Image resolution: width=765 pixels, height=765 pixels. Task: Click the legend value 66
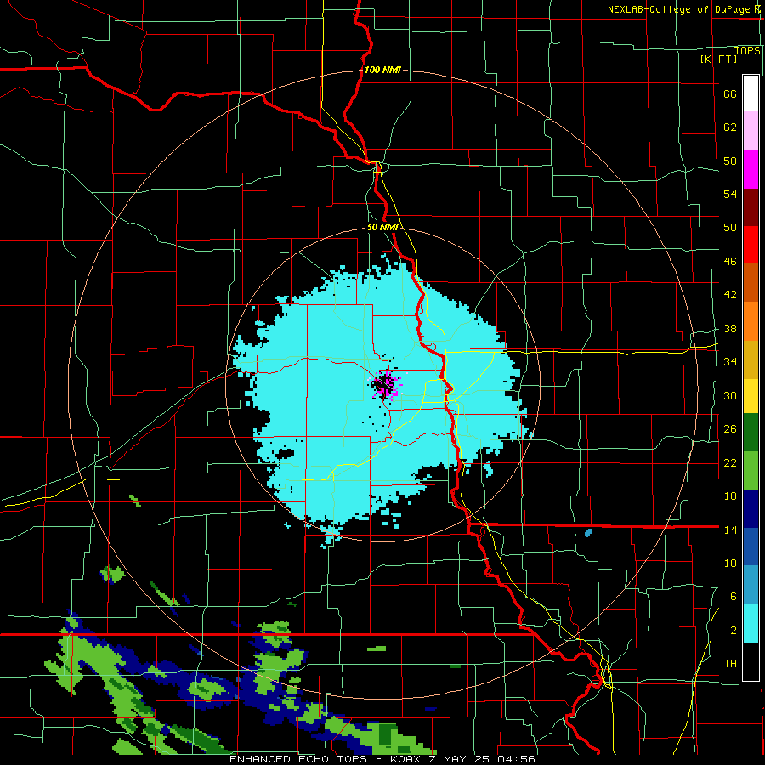tap(730, 94)
